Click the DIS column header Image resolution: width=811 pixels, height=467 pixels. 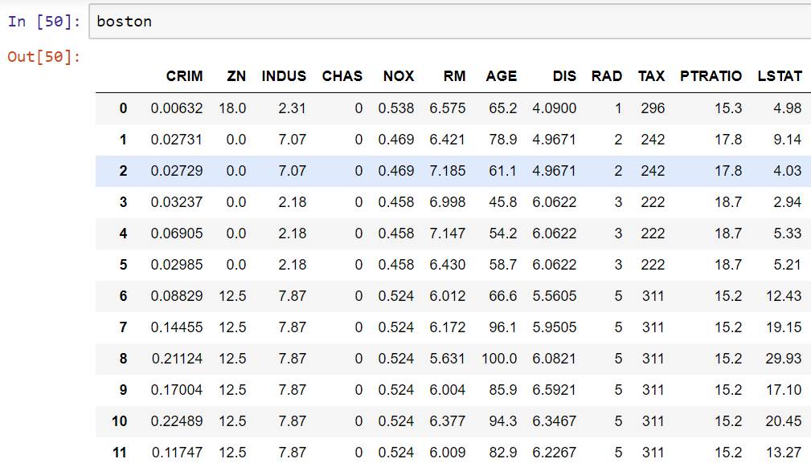(564, 76)
